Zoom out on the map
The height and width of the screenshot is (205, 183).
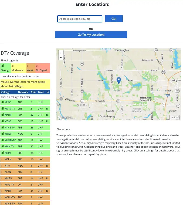61,57
